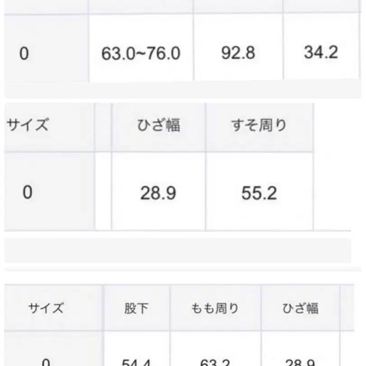The height and width of the screenshot is (366, 366).
Task: Select the 股下 column header
Action: [x=136, y=308]
